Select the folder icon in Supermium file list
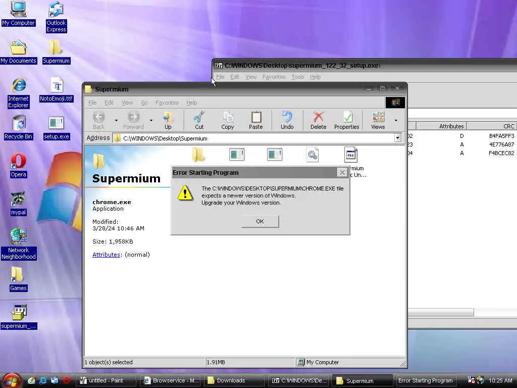Viewport: 517px width, 388px height. [x=198, y=155]
